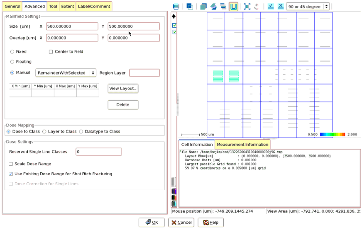Switch to the Advanced tab

pos(34,7)
